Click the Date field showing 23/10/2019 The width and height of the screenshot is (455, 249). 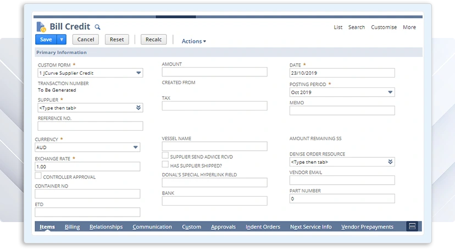point(342,73)
